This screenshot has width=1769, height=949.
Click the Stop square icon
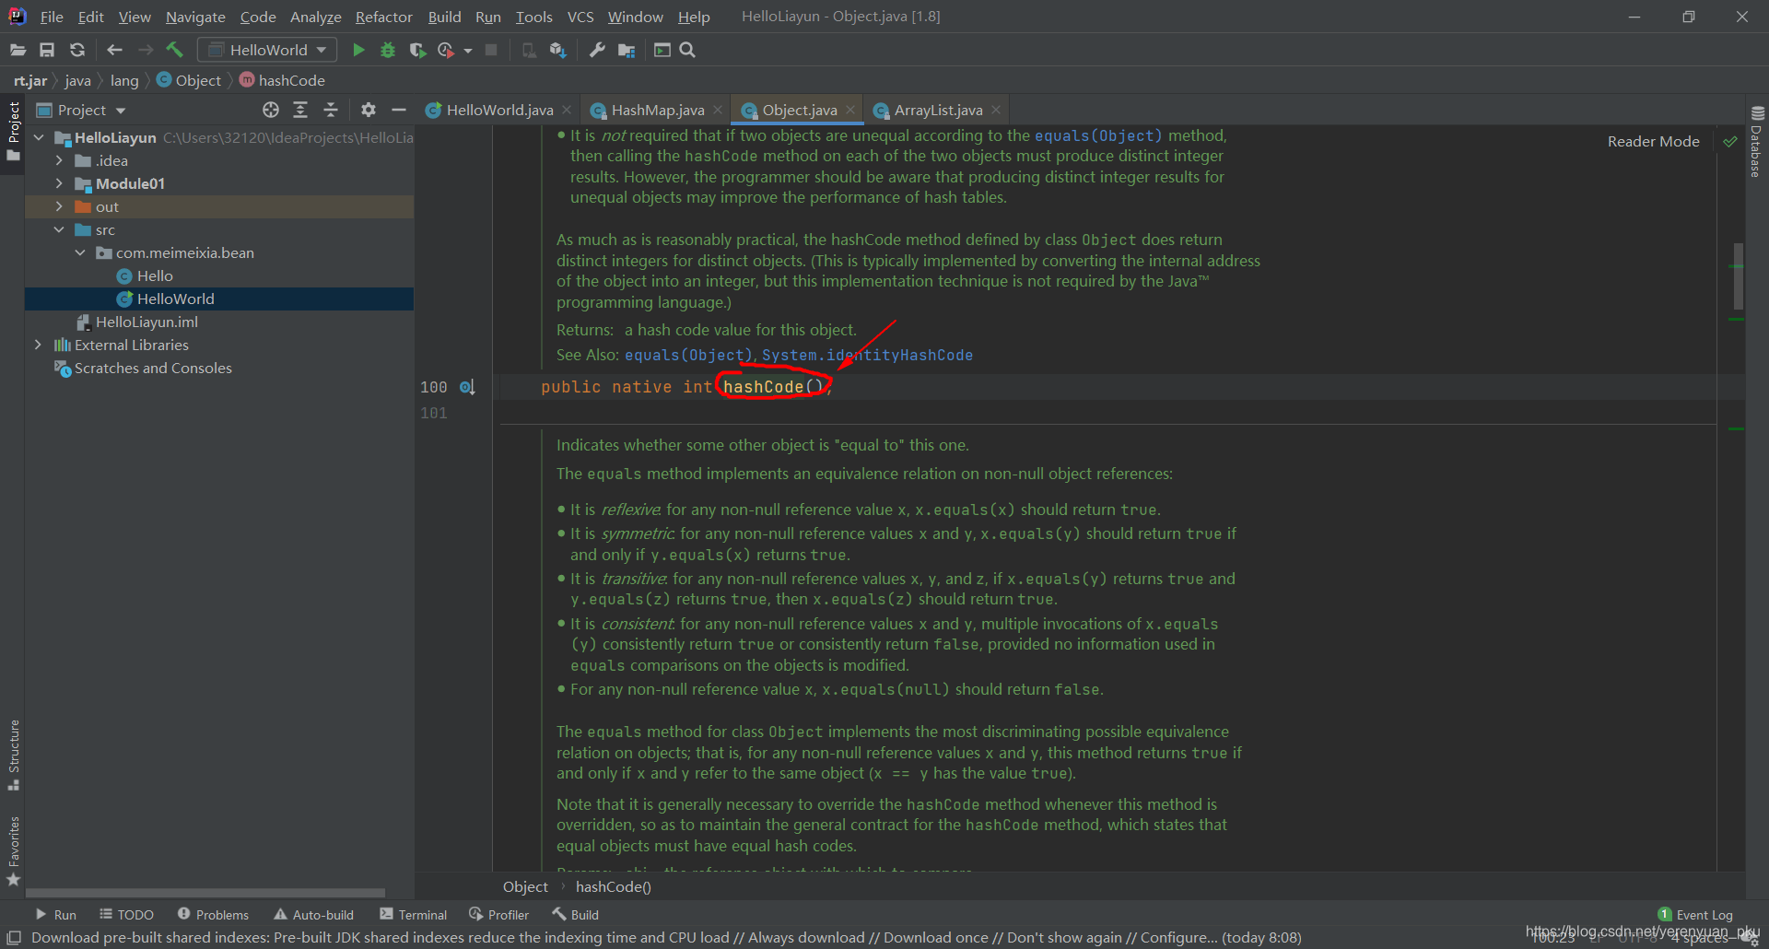pyautogui.click(x=491, y=50)
